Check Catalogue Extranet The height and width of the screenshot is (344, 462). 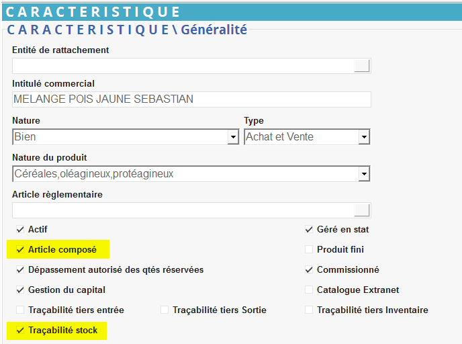pos(309,290)
